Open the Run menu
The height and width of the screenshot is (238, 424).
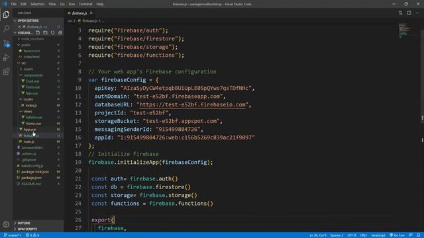tap(72, 4)
